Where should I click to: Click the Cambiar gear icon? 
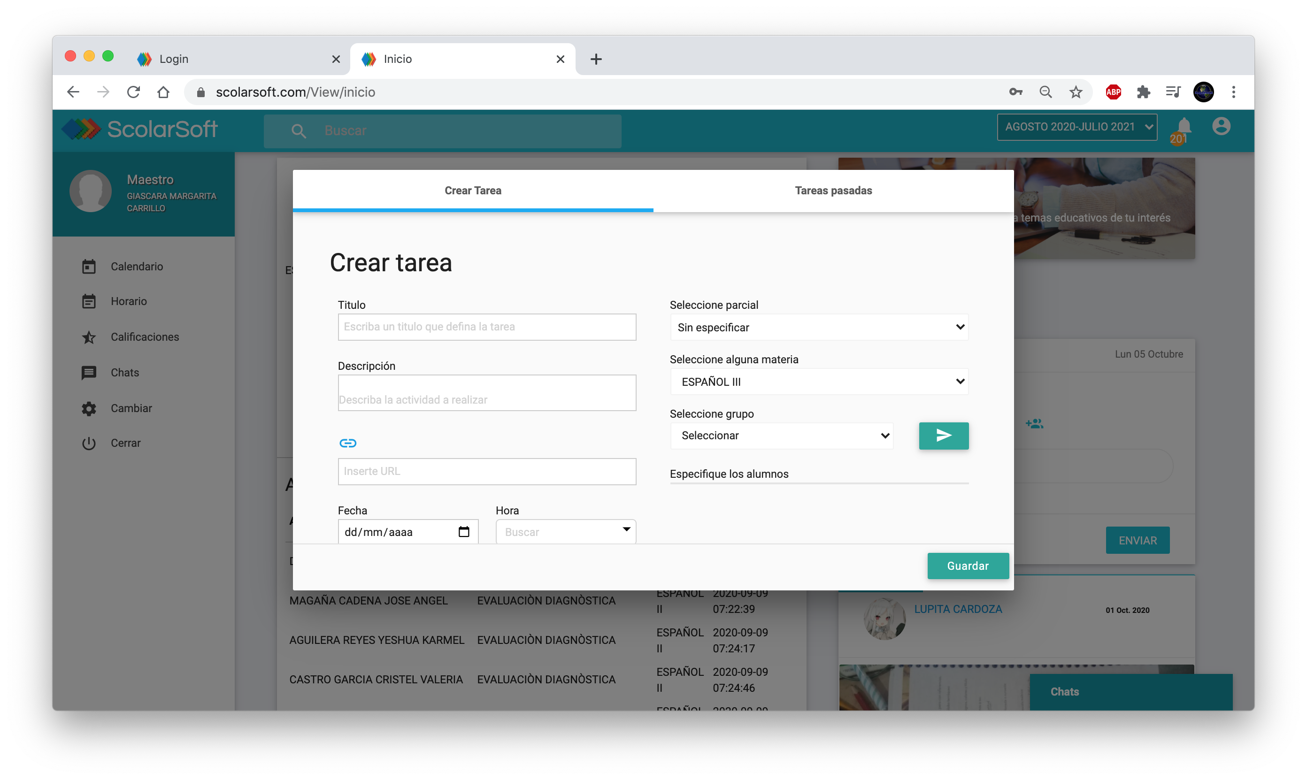click(x=89, y=408)
